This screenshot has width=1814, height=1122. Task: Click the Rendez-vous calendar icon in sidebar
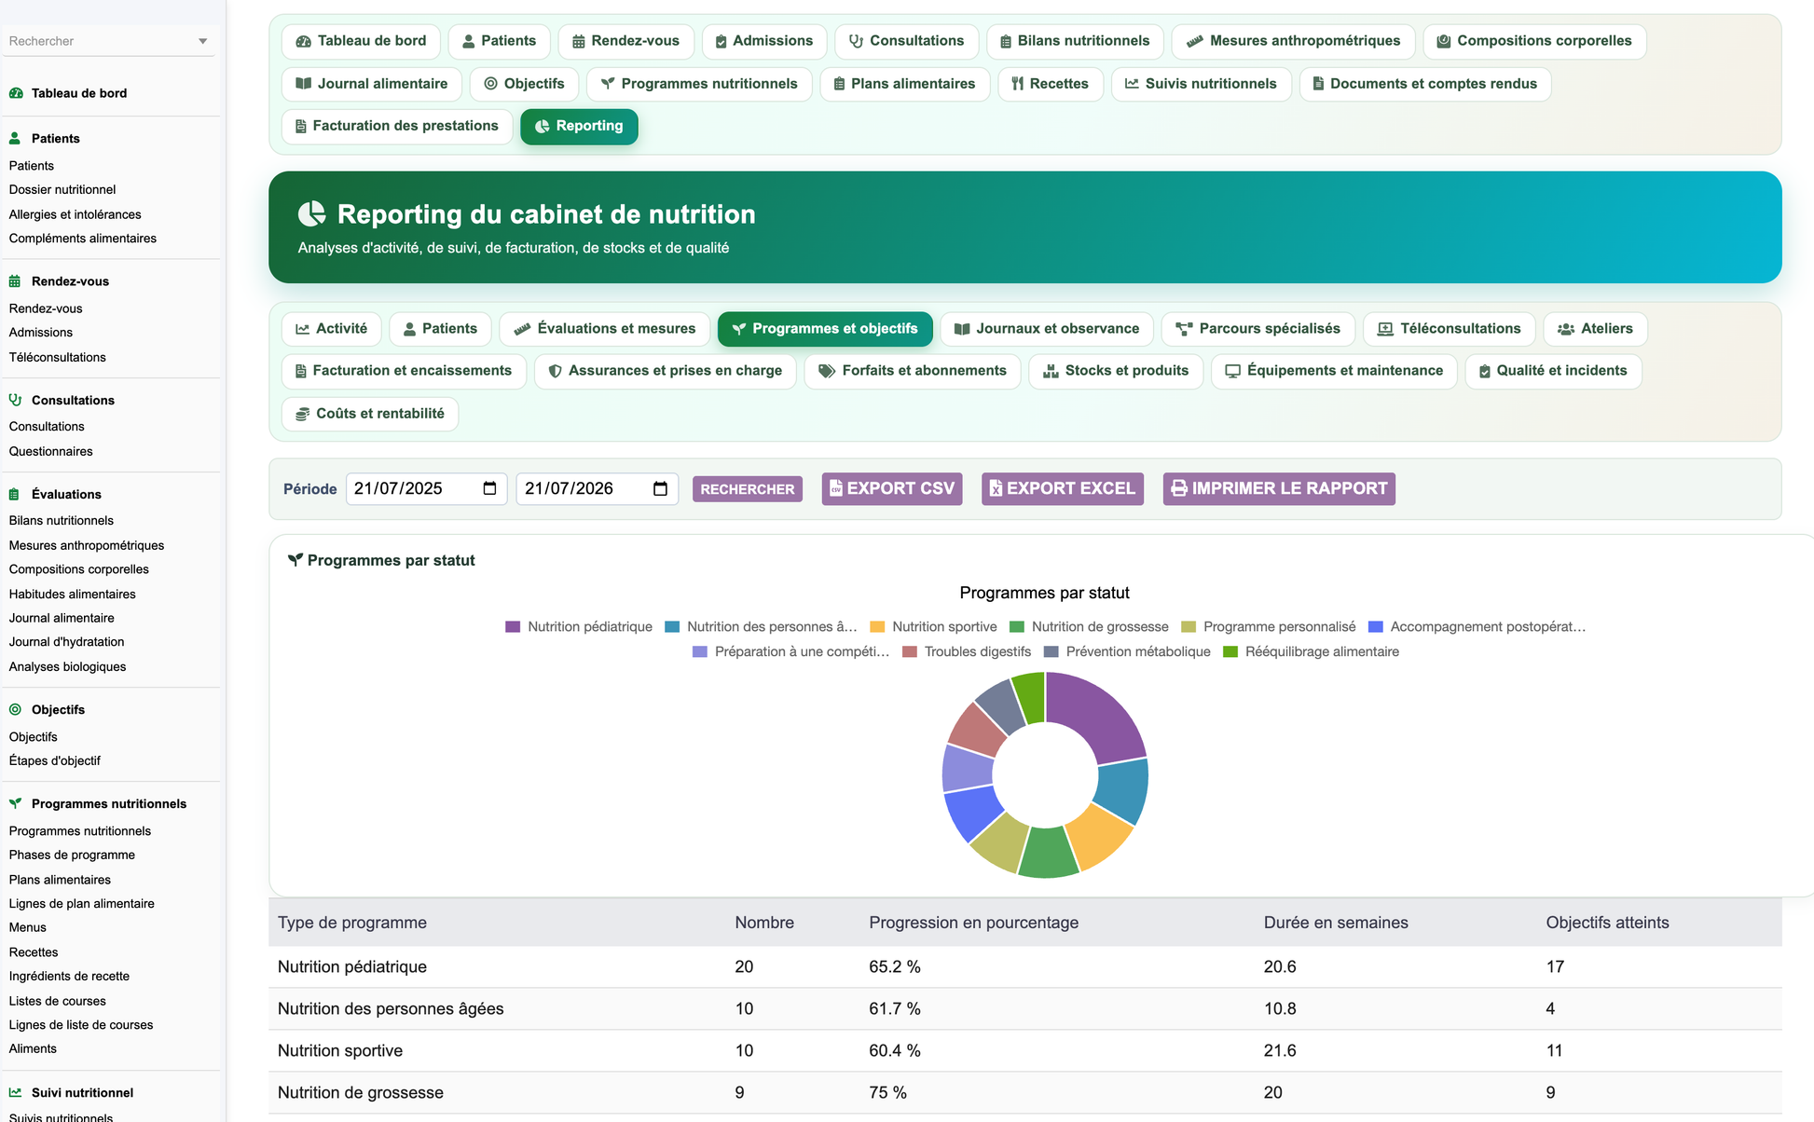tap(15, 281)
